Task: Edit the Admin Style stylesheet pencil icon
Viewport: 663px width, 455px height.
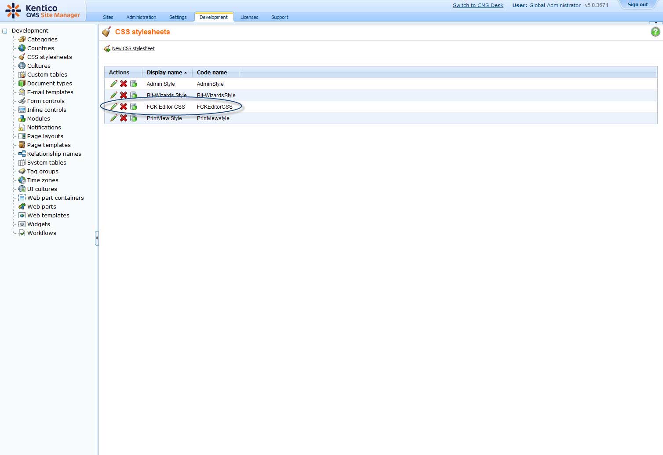Action: (114, 84)
